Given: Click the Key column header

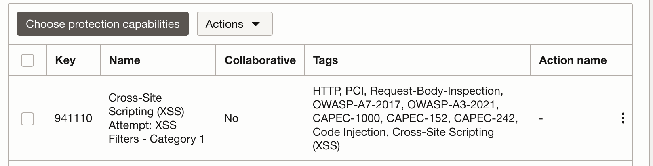Looking at the screenshot, I should click(x=65, y=60).
